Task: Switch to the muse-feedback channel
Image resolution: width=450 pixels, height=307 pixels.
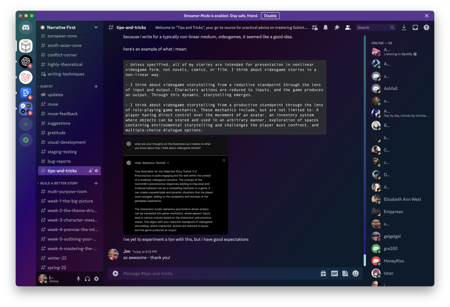Action: (62, 113)
